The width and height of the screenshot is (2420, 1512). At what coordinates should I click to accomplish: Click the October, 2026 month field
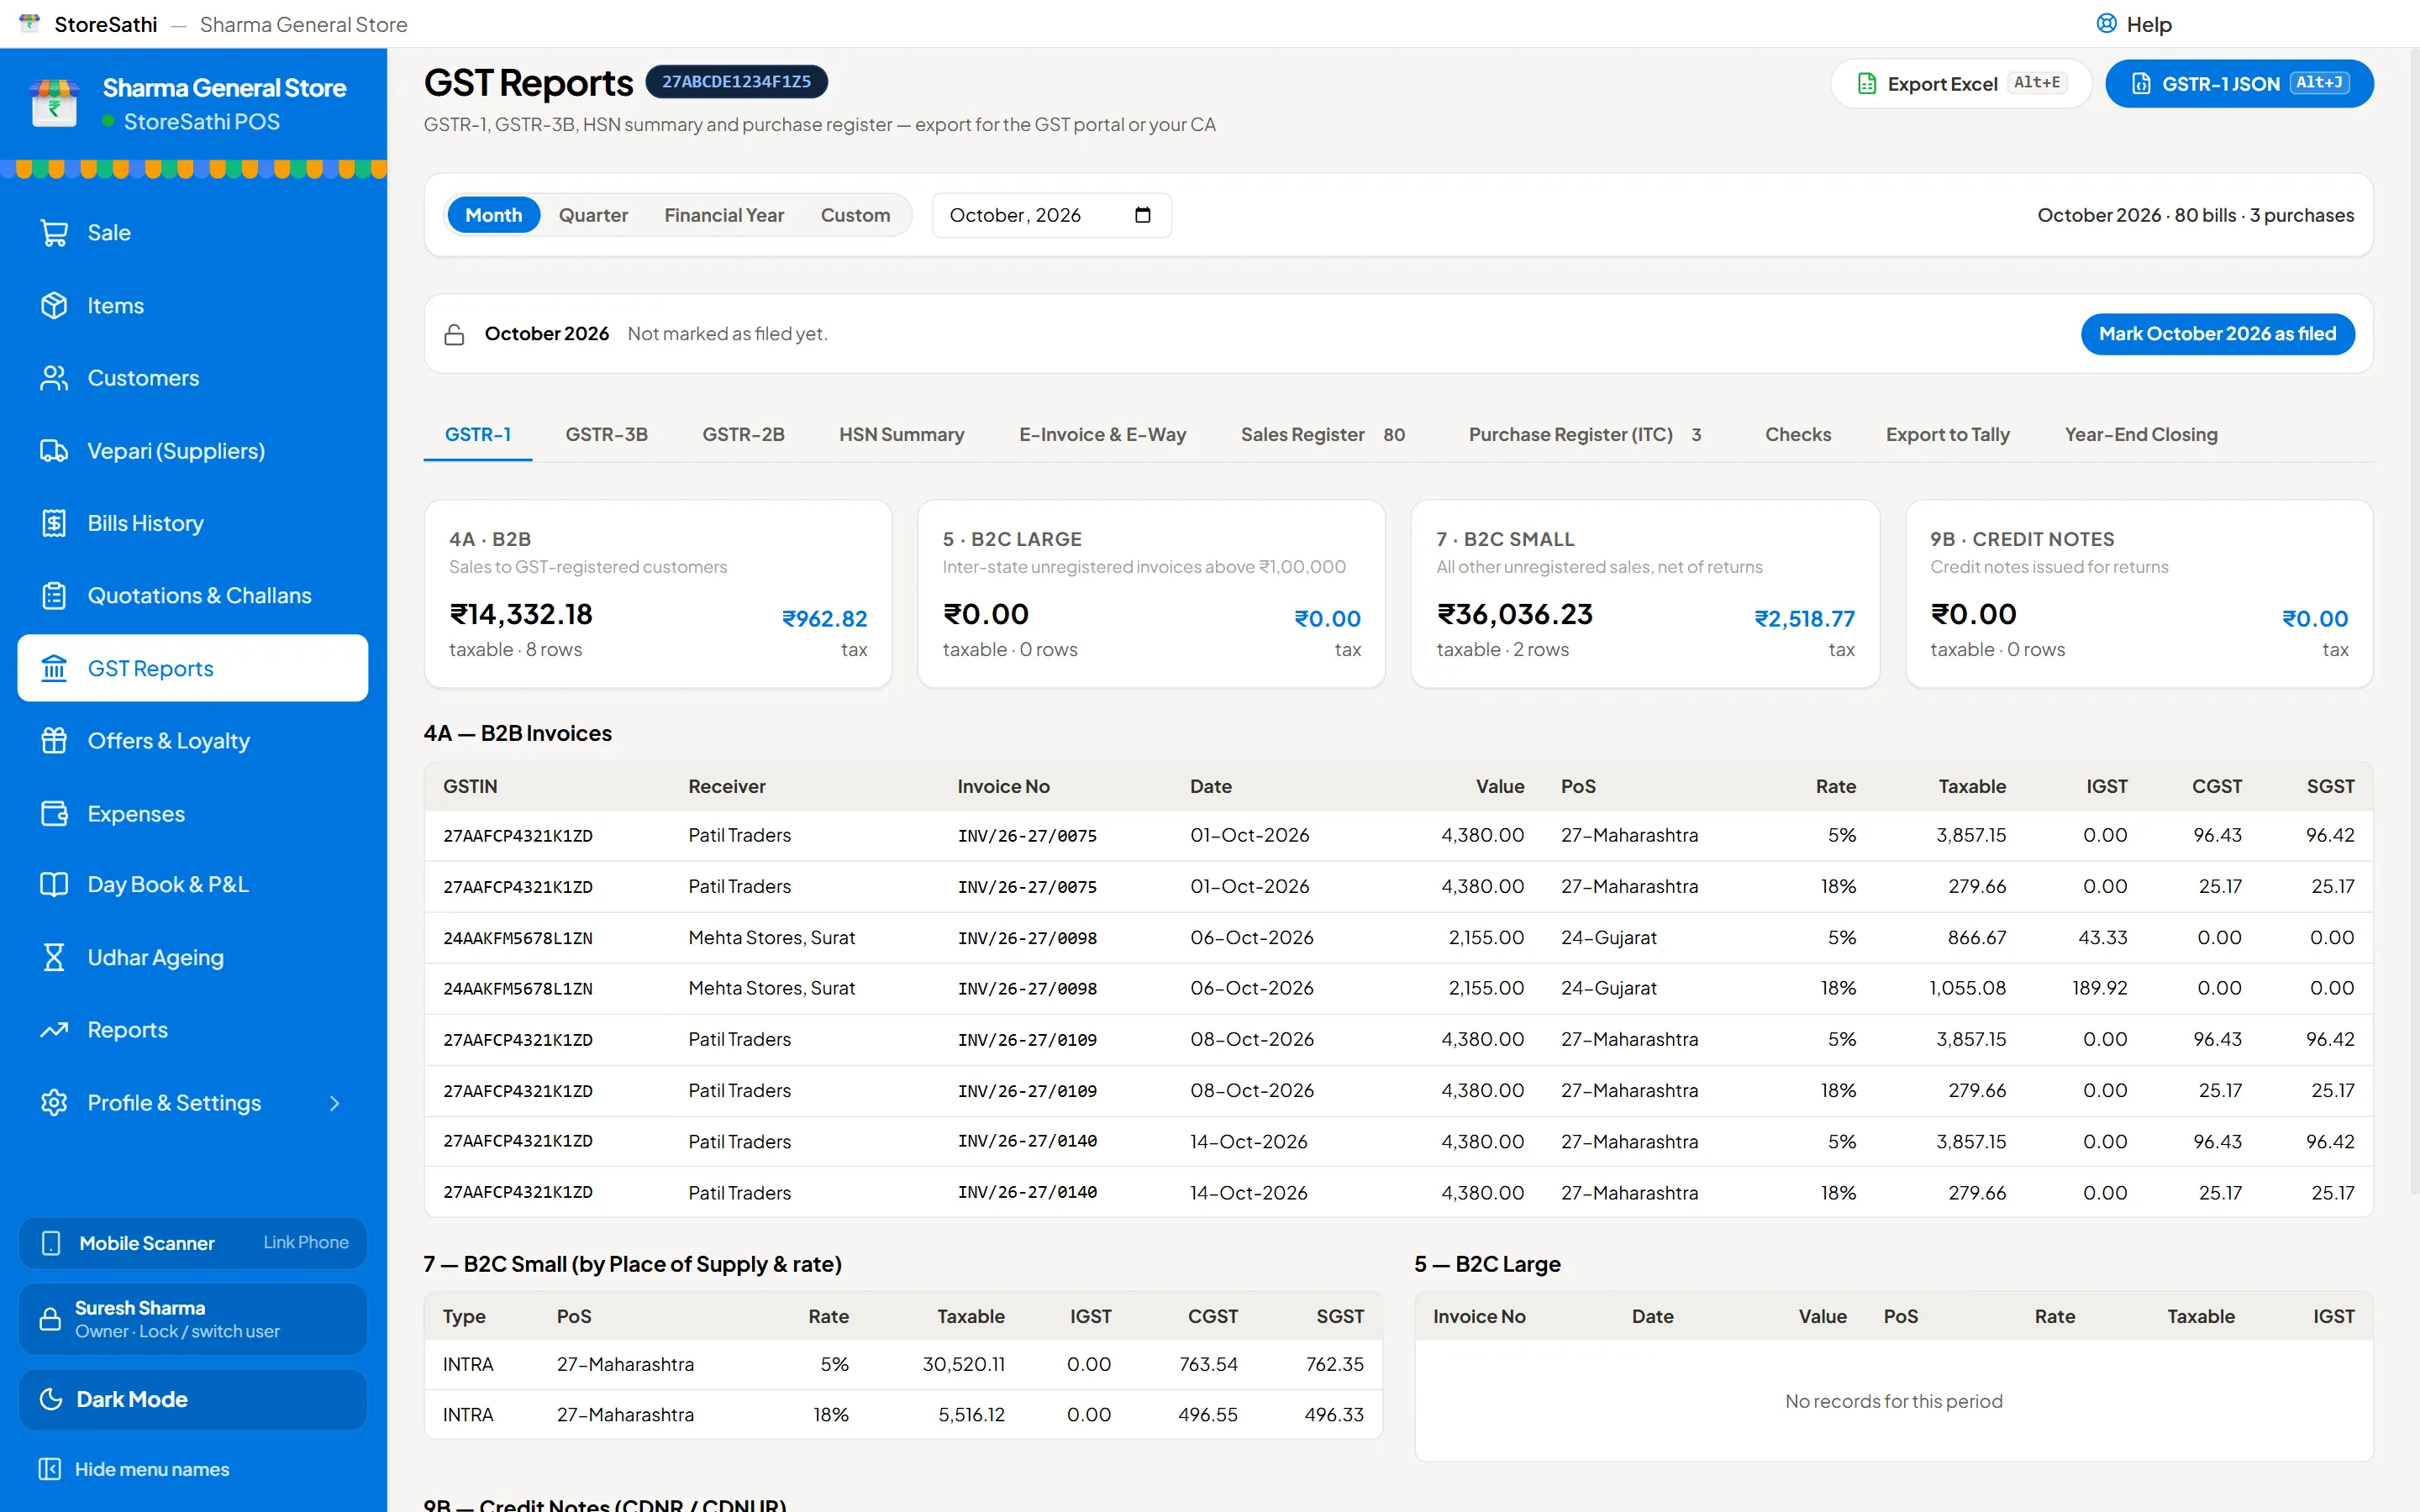pos(1051,215)
